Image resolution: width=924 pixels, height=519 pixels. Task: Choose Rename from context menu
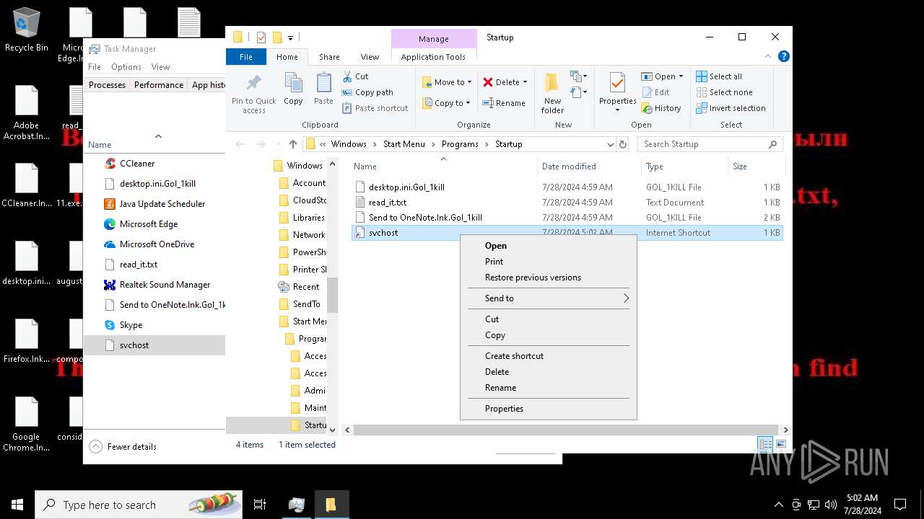(x=549, y=388)
